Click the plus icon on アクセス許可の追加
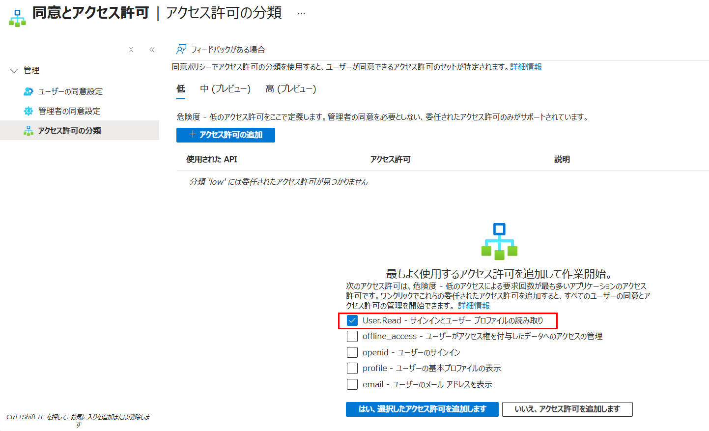 pyautogui.click(x=193, y=135)
